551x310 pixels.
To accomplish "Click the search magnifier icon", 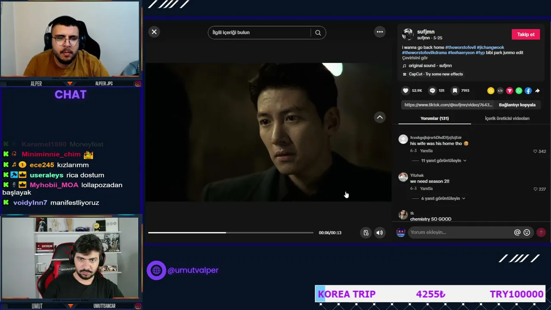I will [318, 33].
